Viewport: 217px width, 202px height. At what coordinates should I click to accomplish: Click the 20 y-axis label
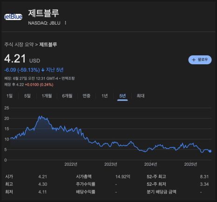7,119
